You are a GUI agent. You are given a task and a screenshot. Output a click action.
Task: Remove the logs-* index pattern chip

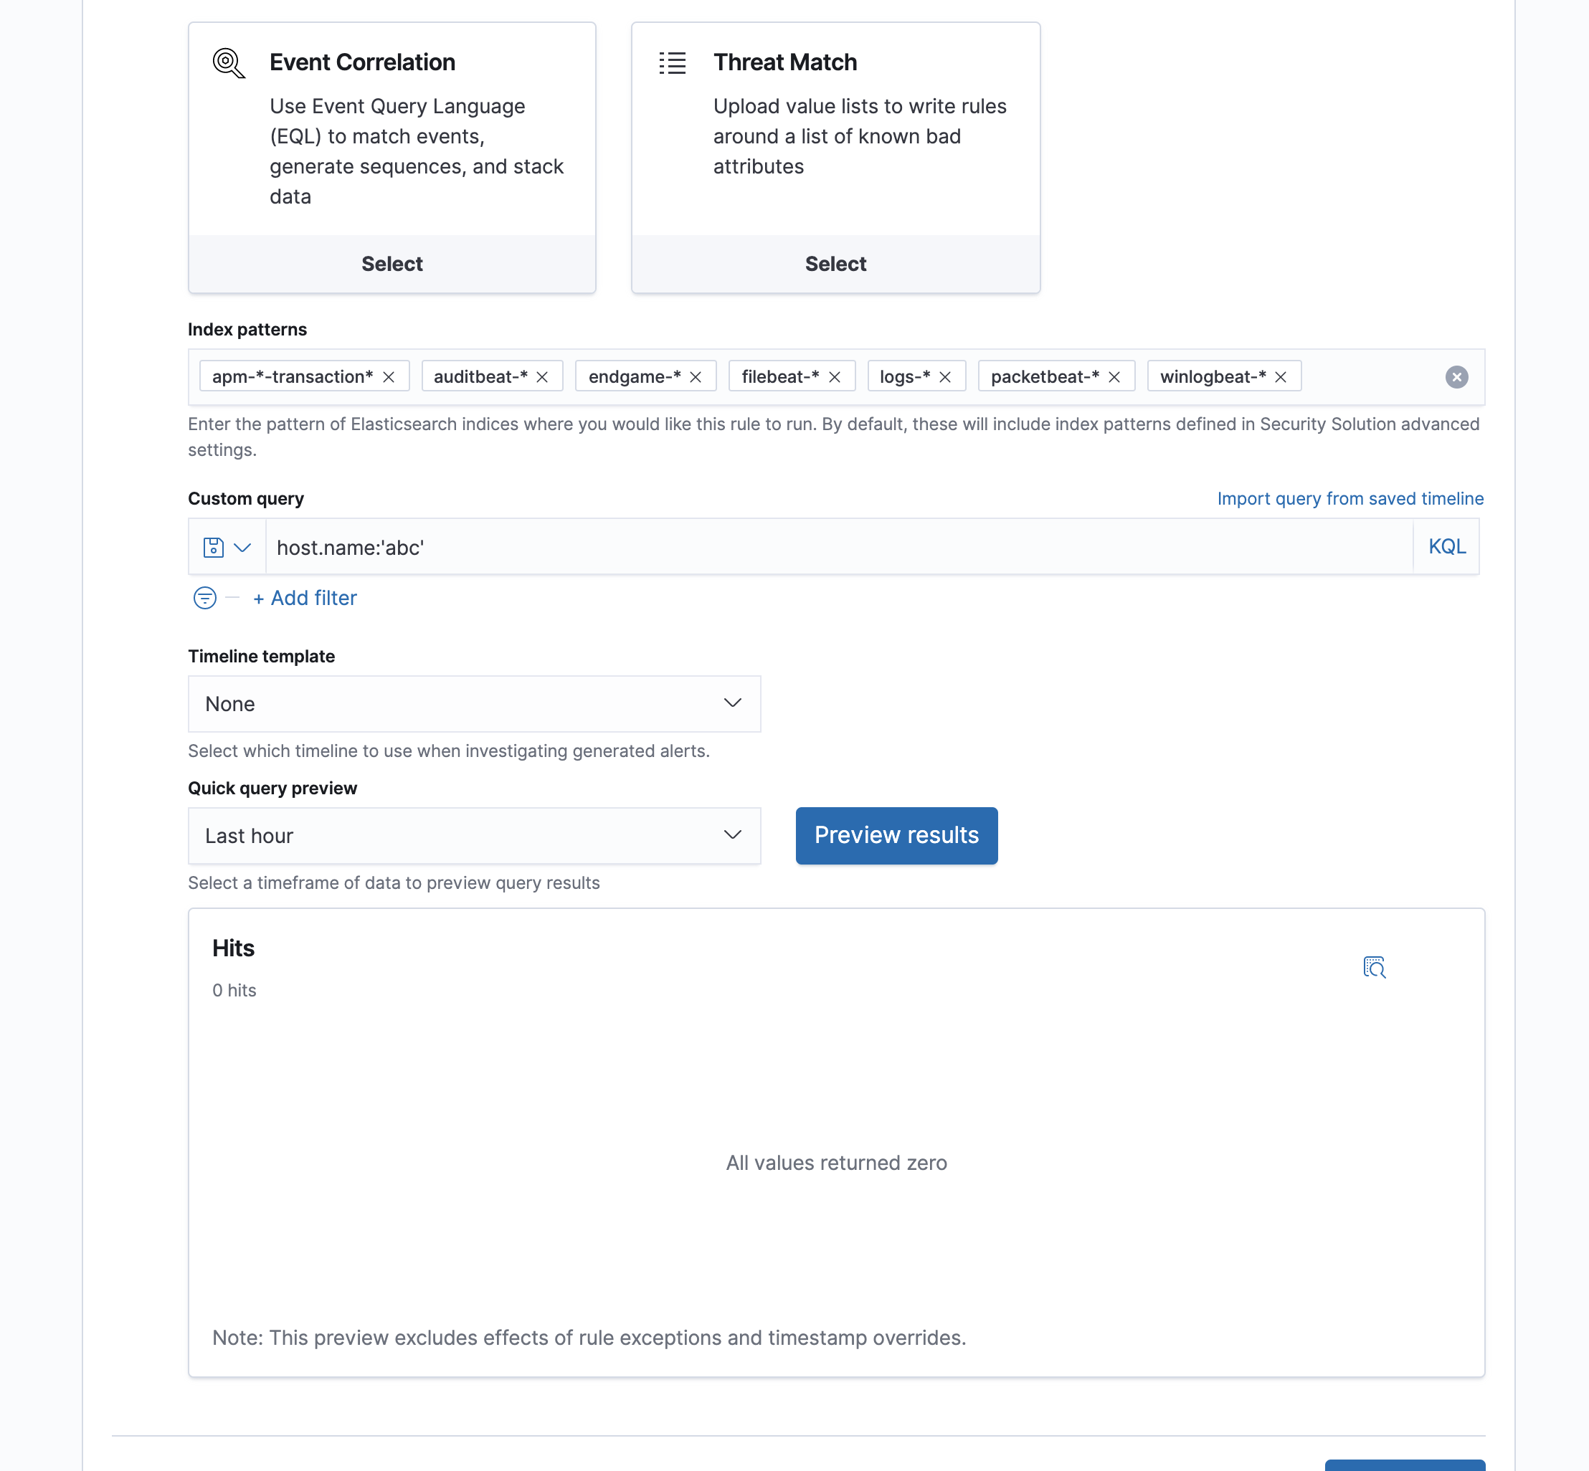tap(945, 377)
